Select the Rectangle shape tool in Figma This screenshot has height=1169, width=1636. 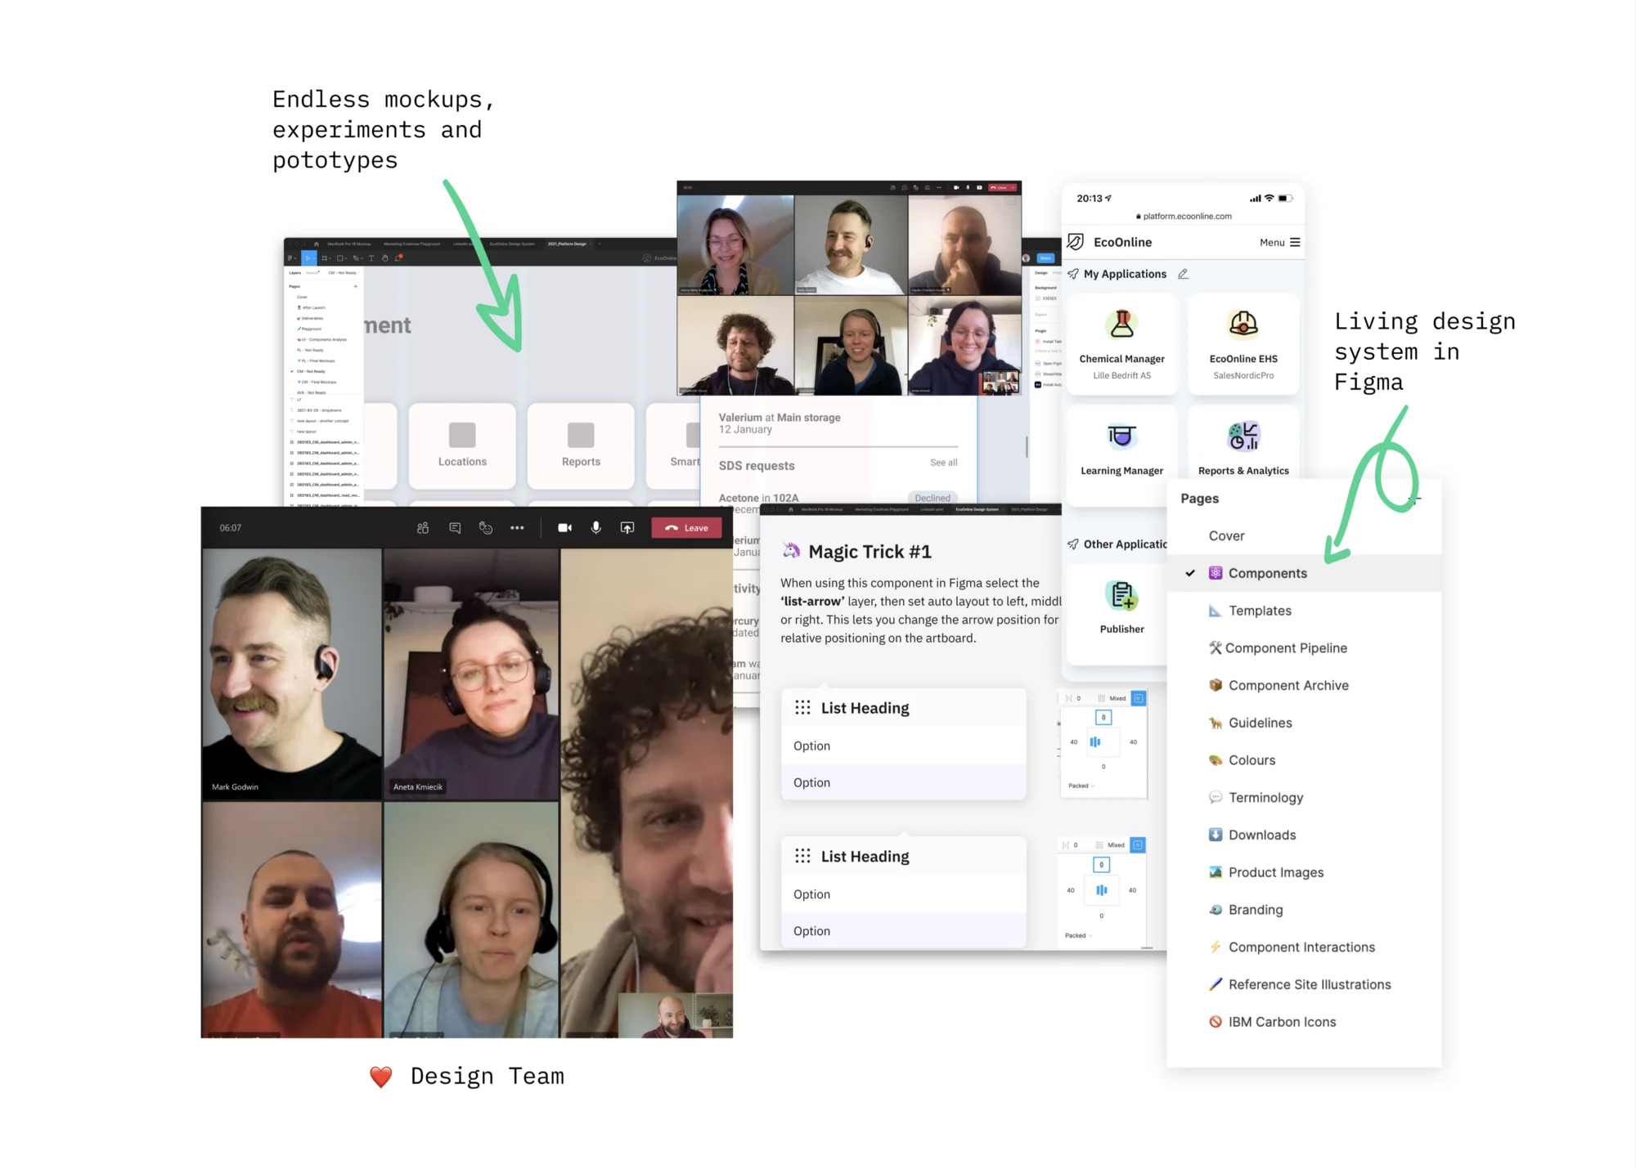click(341, 258)
